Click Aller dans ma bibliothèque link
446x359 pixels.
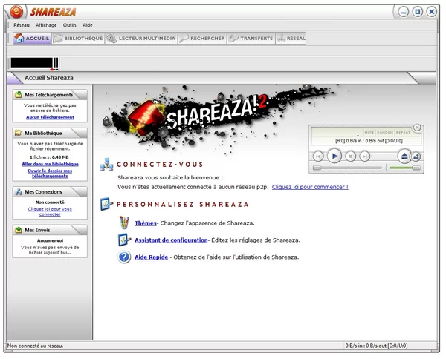(50, 164)
